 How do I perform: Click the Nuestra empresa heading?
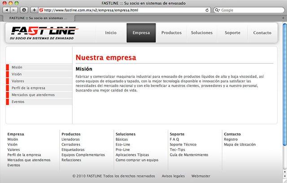pos(106,58)
